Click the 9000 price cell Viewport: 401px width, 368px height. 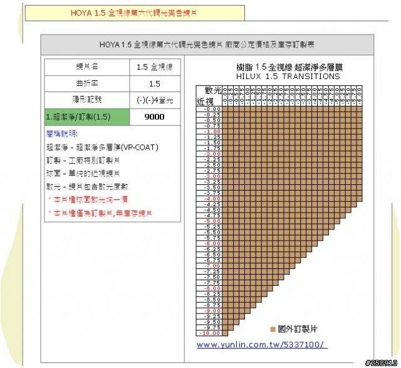click(x=155, y=117)
